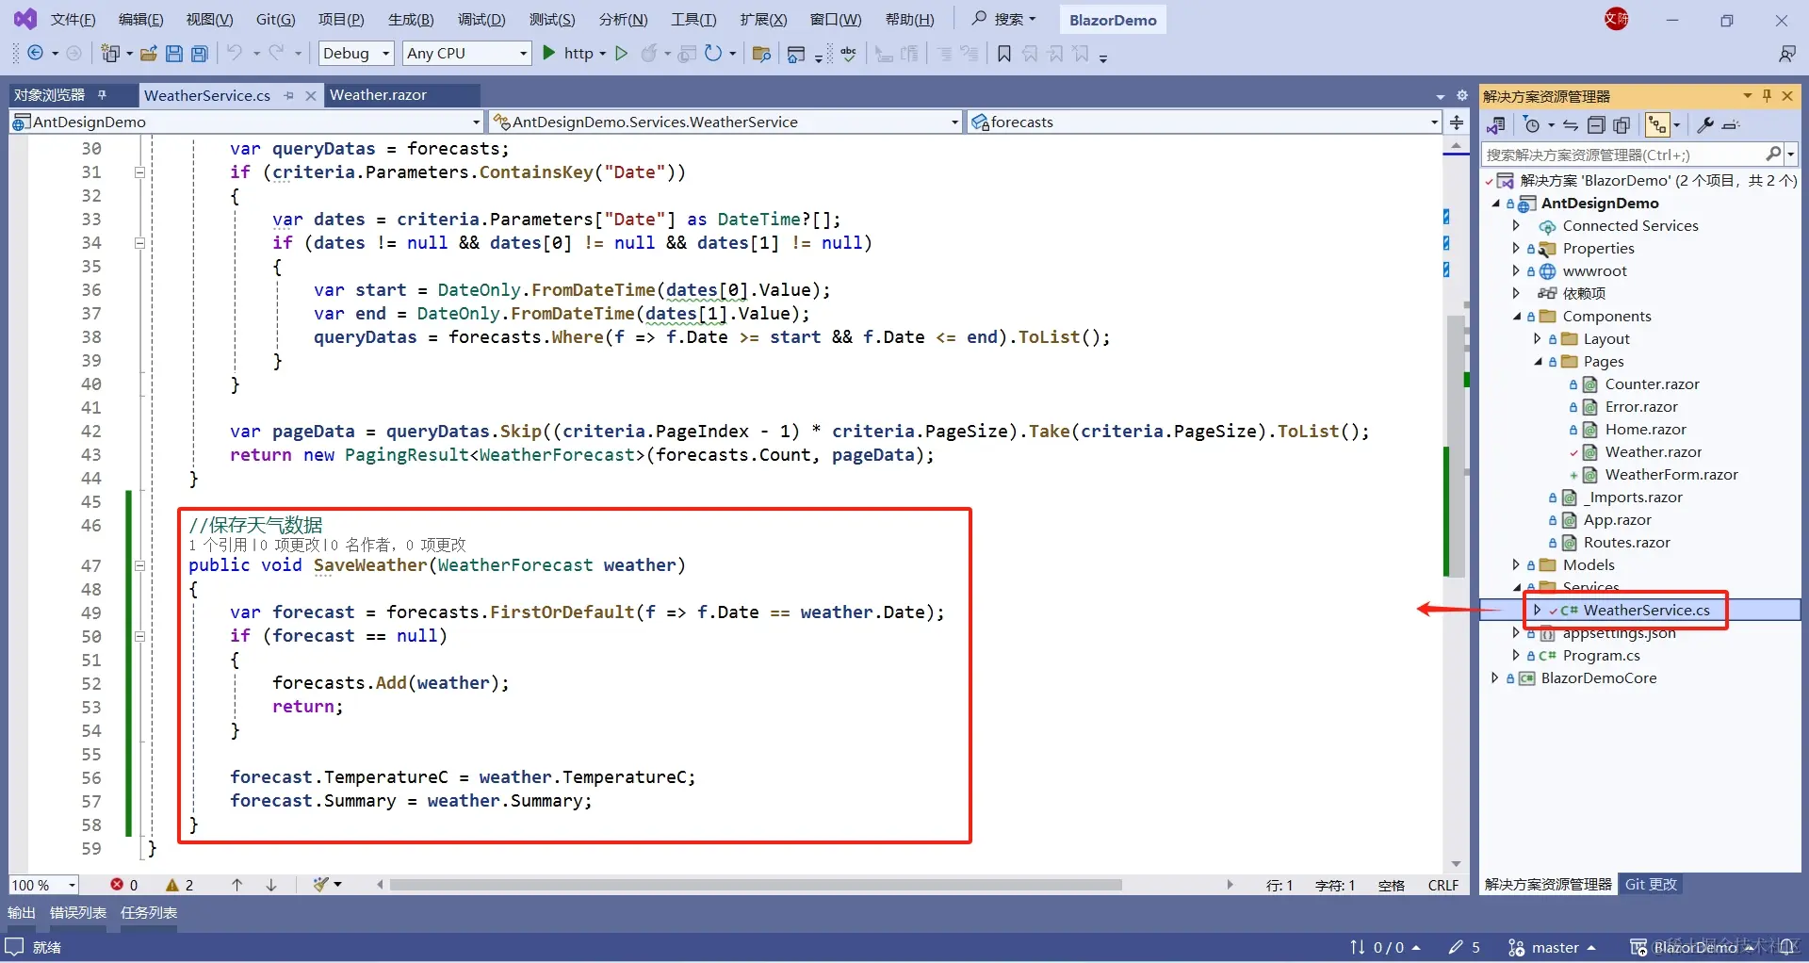Click Sync with Active Document arrows icon
Image resolution: width=1809 pixels, height=963 pixels.
1571,125
